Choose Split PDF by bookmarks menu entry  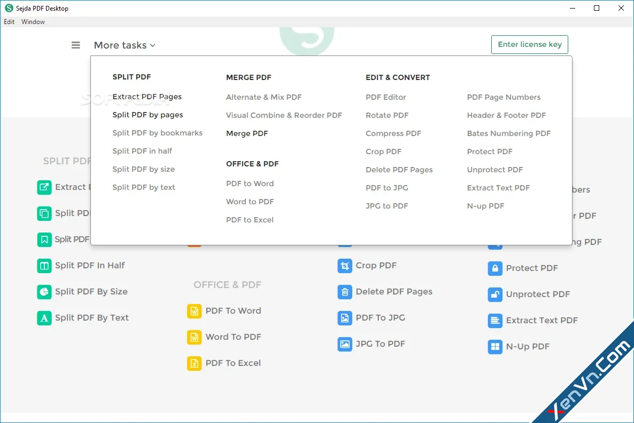(x=157, y=133)
